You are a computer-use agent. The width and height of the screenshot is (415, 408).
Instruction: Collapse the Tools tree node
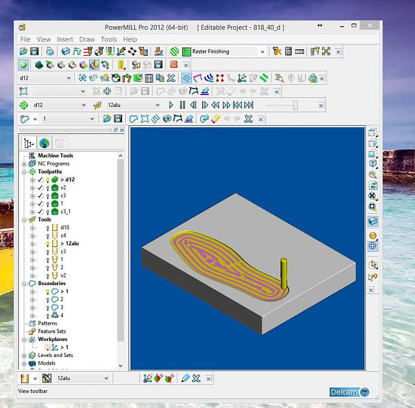(x=24, y=220)
